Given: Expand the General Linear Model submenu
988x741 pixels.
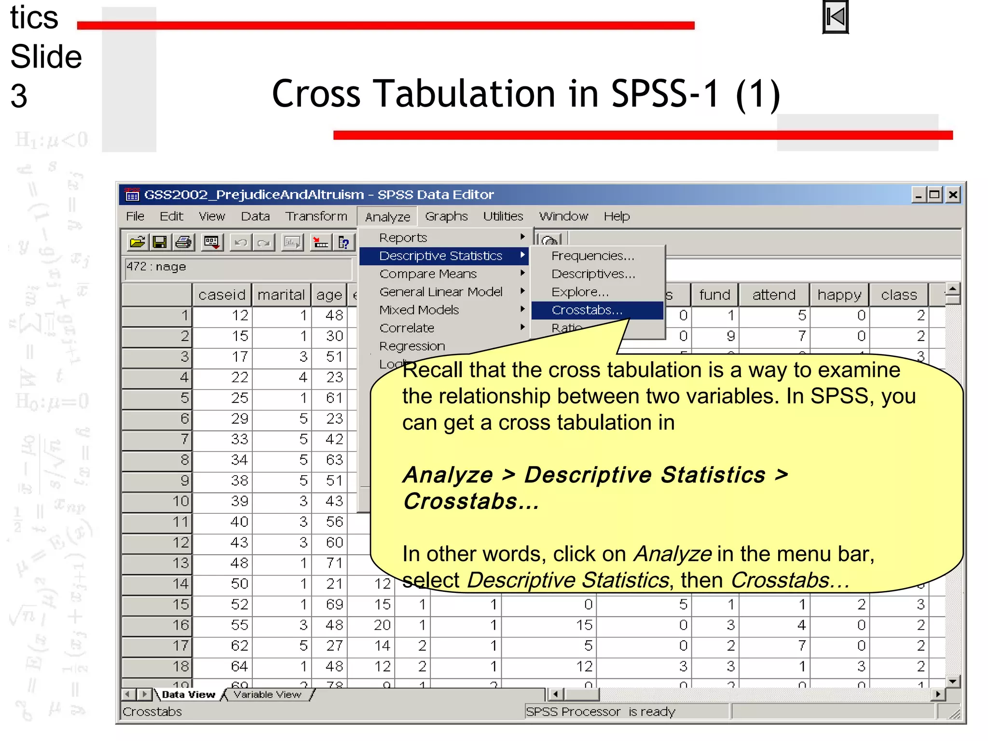Looking at the screenshot, I should (444, 291).
